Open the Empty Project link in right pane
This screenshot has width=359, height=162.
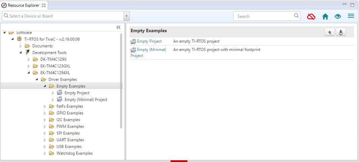pos(149,41)
